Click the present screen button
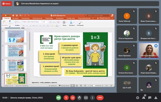The height and width of the screenshot is (102, 161). coord(86,97)
